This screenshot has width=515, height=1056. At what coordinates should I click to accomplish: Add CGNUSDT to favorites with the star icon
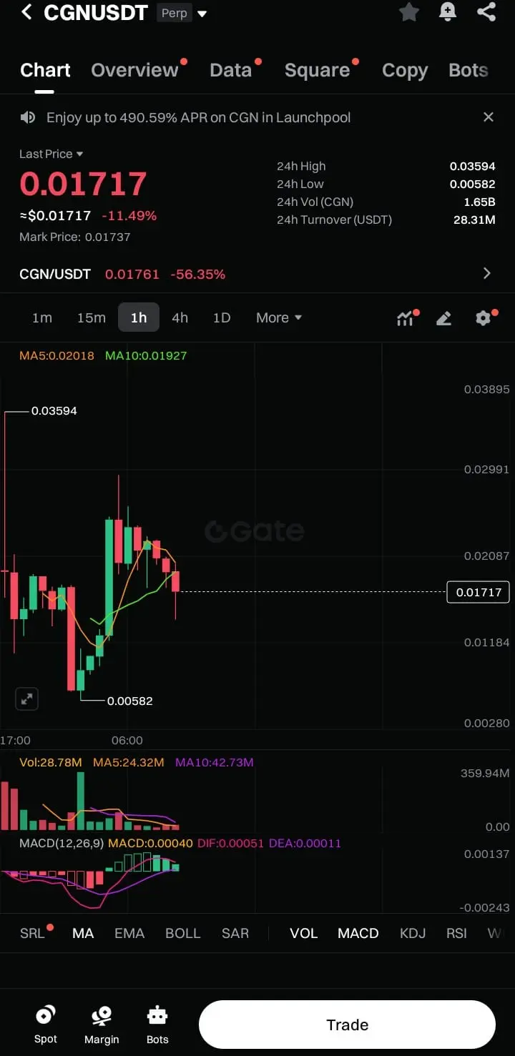click(x=409, y=12)
